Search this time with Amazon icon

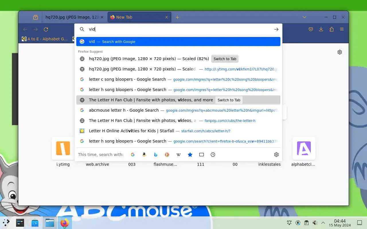point(144,155)
